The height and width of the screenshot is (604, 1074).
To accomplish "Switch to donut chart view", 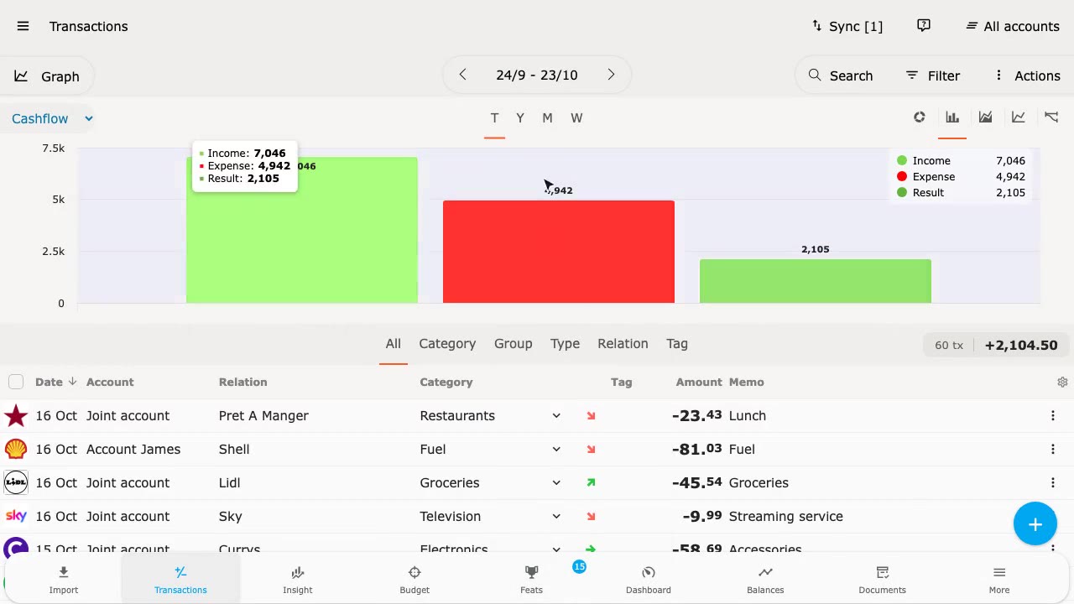I will pyautogui.click(x=920, y=117).
